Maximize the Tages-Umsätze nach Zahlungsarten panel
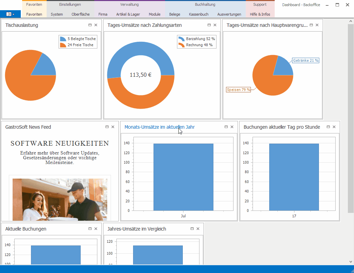The width and height of the screenshot is (354, 273). click(x=209, y=25)
